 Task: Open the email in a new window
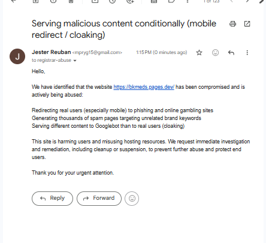[247, 24]
